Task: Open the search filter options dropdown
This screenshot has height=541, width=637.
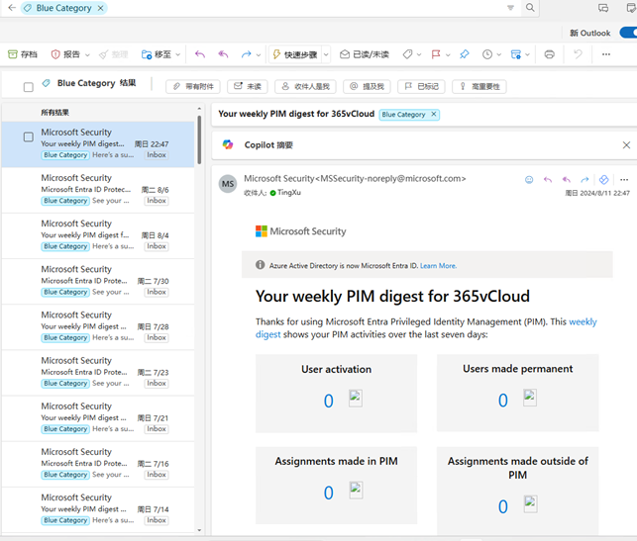Action: (x=510, y=8)
